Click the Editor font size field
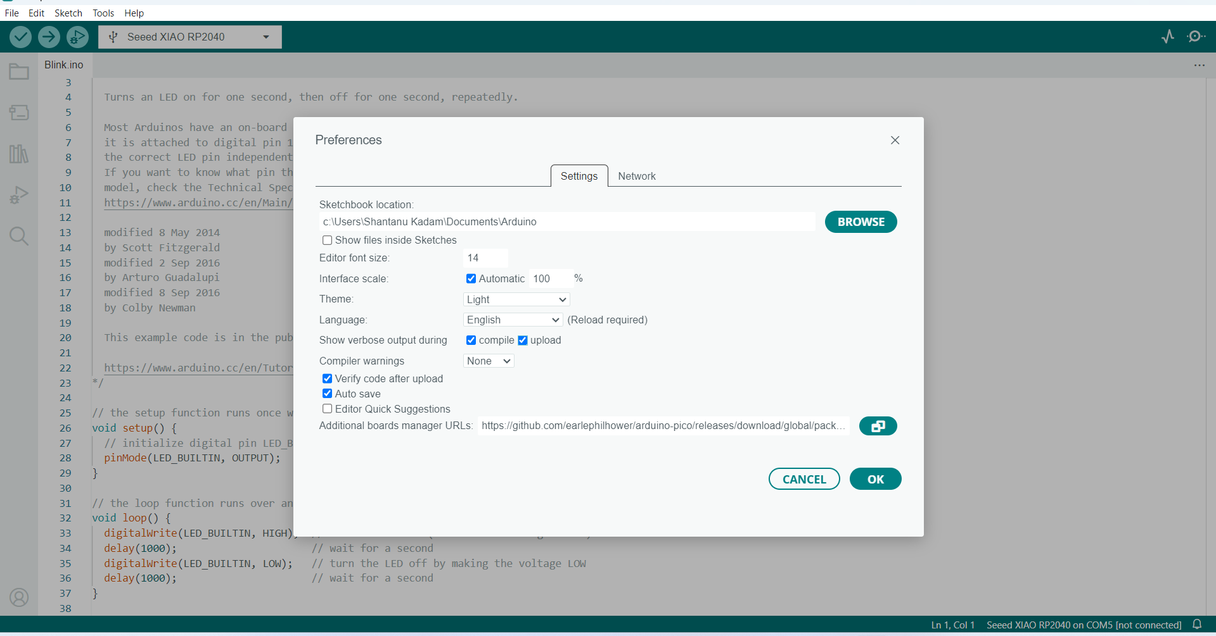Viewport: 1216px width, 636px height. tap(485, 258)
